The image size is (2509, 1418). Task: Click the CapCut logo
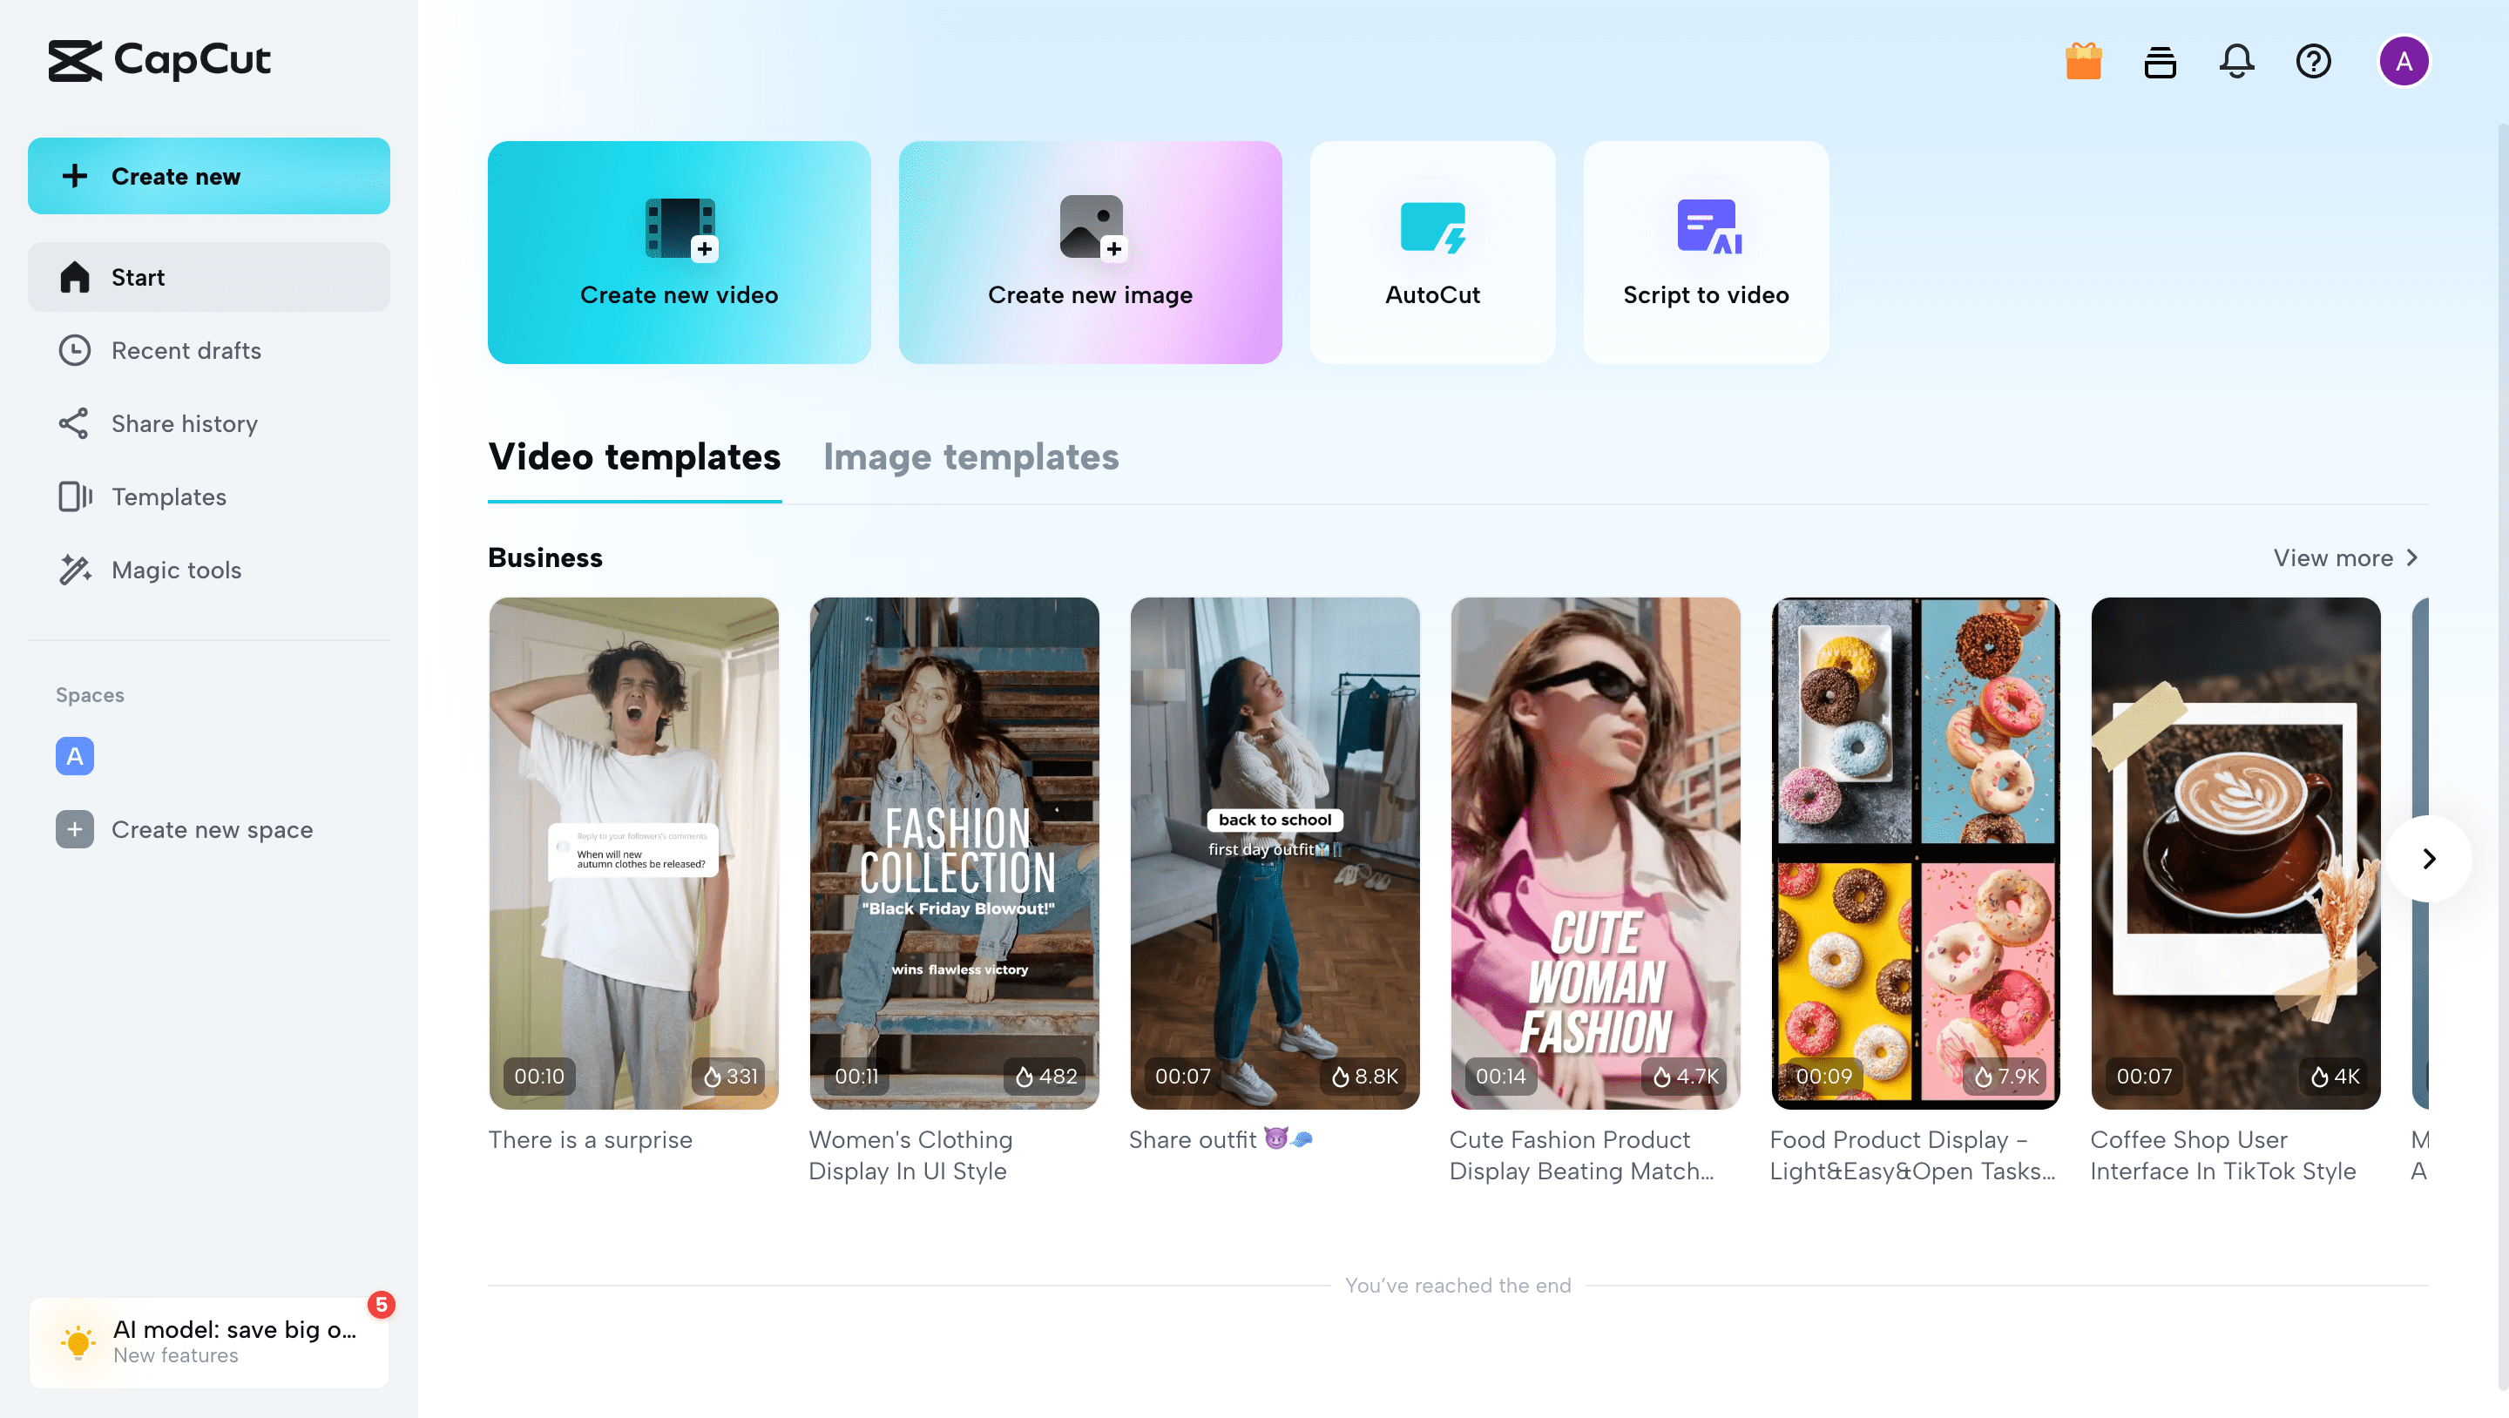(x=159, y=60)
